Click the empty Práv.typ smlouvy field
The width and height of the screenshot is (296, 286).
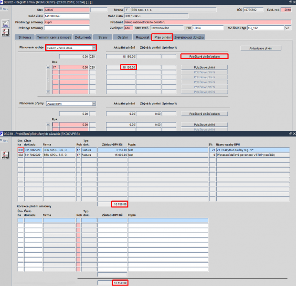[67, 28]
